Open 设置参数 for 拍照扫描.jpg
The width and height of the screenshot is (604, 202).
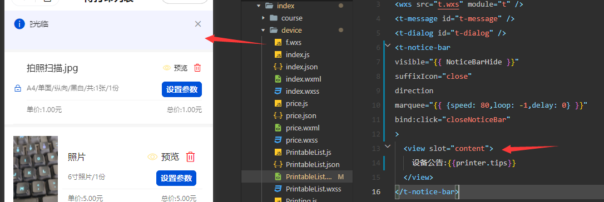coord(182,89)
